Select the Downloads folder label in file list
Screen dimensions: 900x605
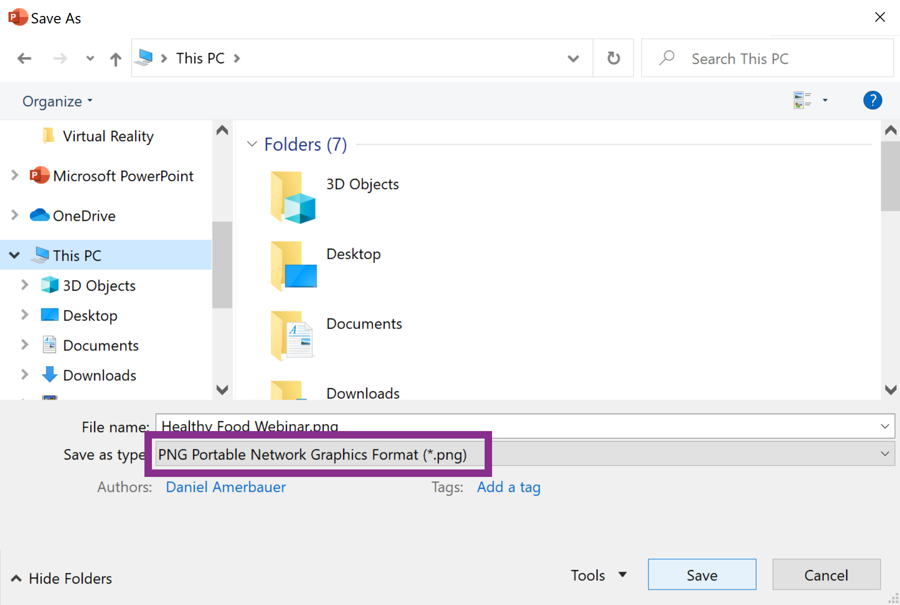(363, 393)
